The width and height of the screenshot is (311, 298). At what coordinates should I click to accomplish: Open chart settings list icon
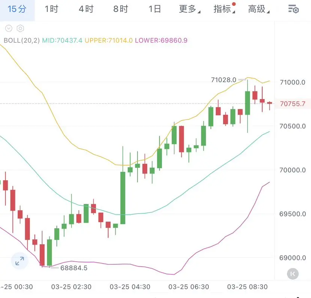pyautogui.click(x=293, y=9)
